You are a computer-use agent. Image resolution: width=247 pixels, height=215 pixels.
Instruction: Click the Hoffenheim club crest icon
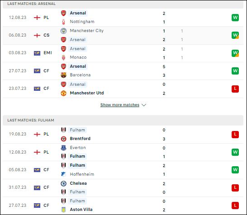(63, 174)
